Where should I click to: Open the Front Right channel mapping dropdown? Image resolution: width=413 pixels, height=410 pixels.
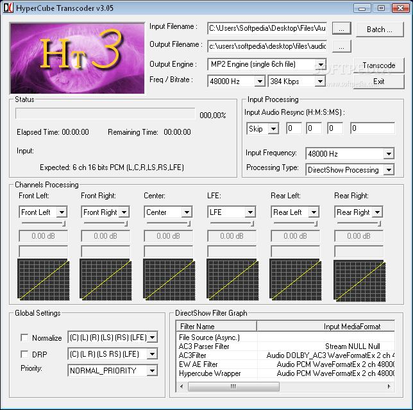click(124, 212)
